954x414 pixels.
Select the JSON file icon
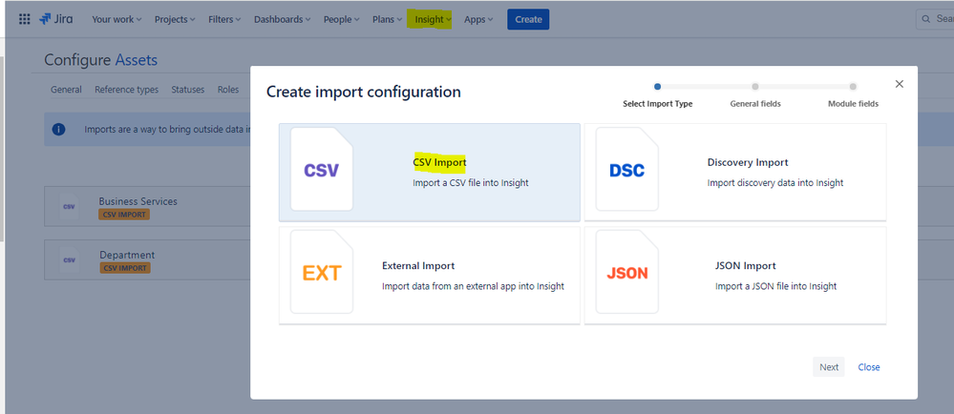tap(626, 273)
